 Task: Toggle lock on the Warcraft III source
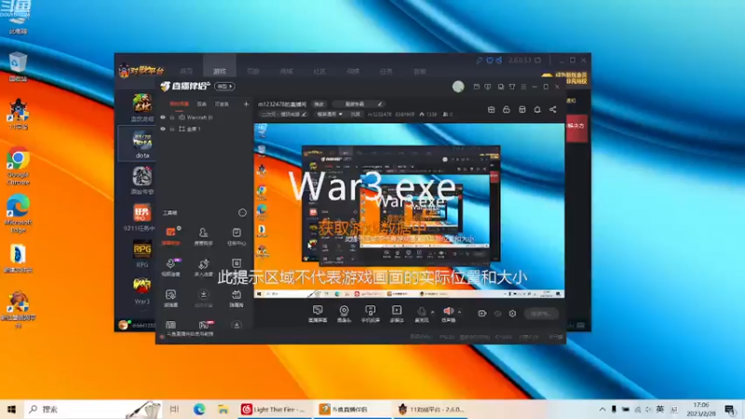tap(172, 117)
